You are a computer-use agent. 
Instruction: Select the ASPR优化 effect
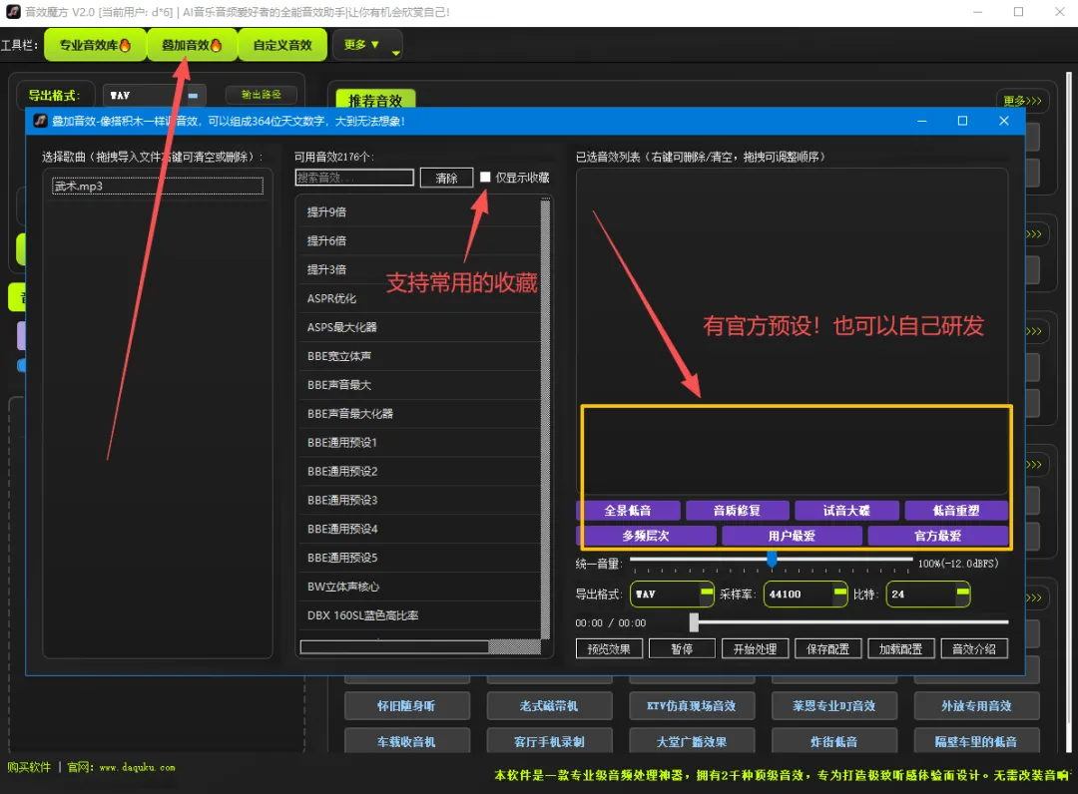click(419, 299)
